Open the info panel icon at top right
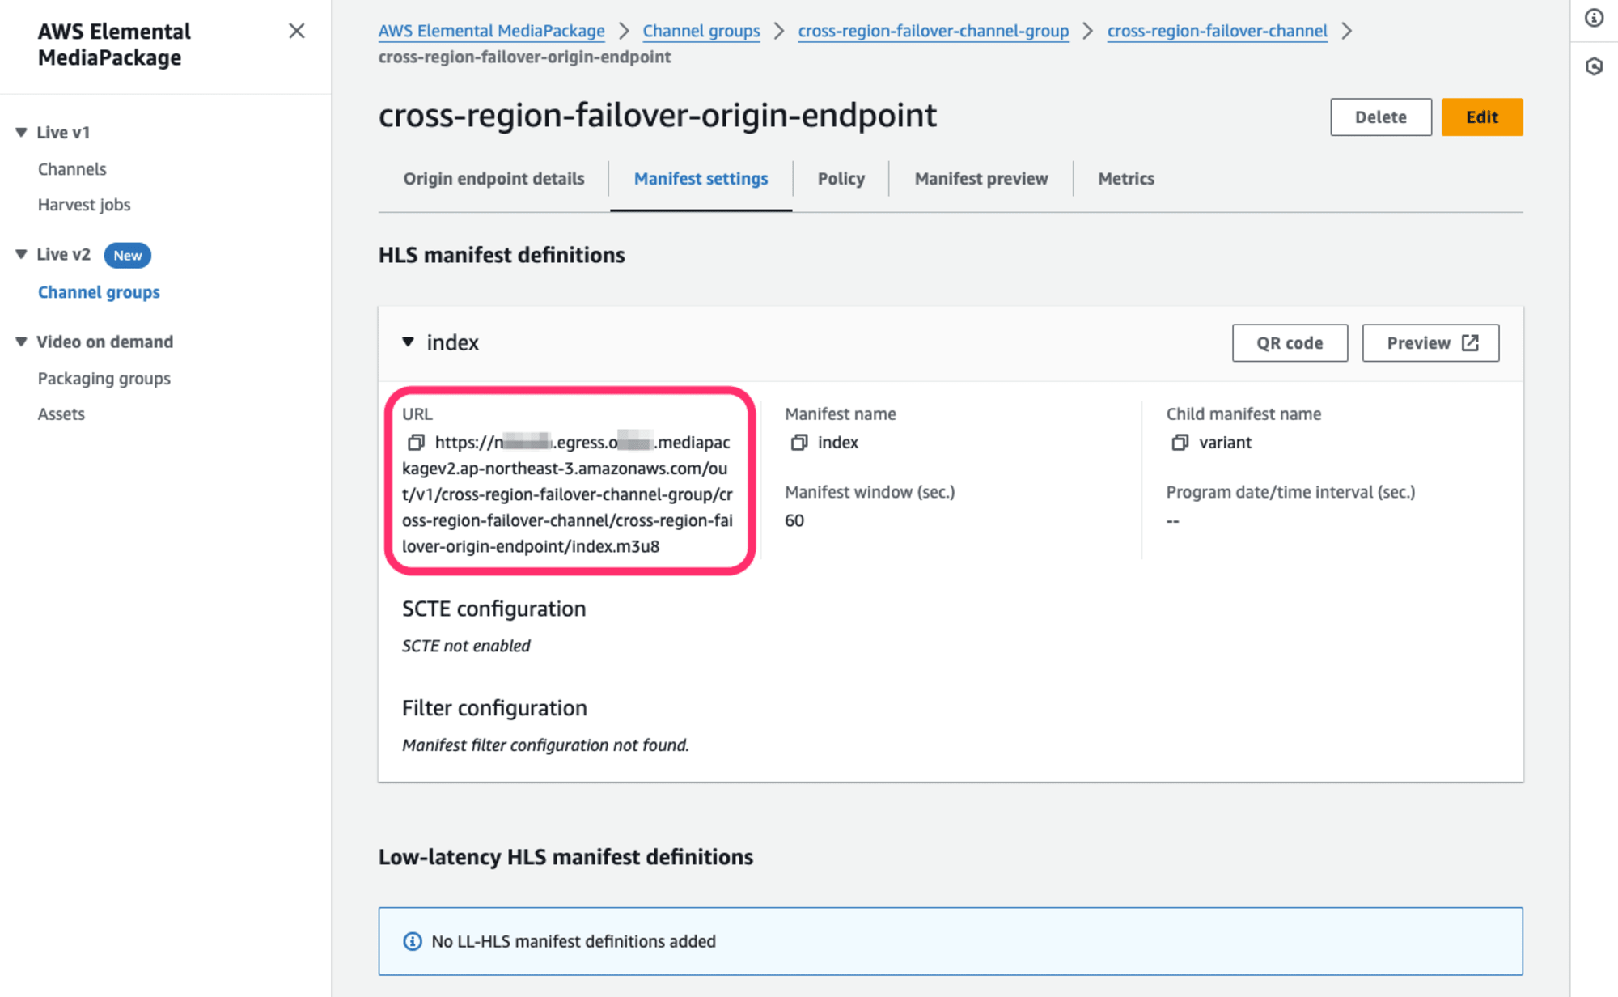Screen dimensions: 1618x997 [x=1594, y=18]
